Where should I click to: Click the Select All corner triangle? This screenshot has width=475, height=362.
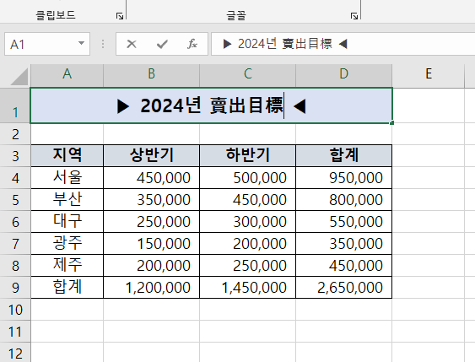click(19, 77)
